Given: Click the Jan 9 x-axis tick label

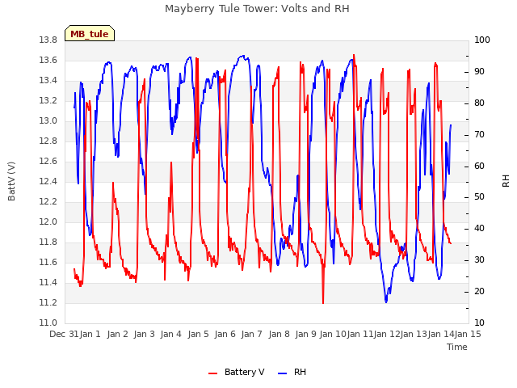Looking at the screenshot, I should point(305,334).
